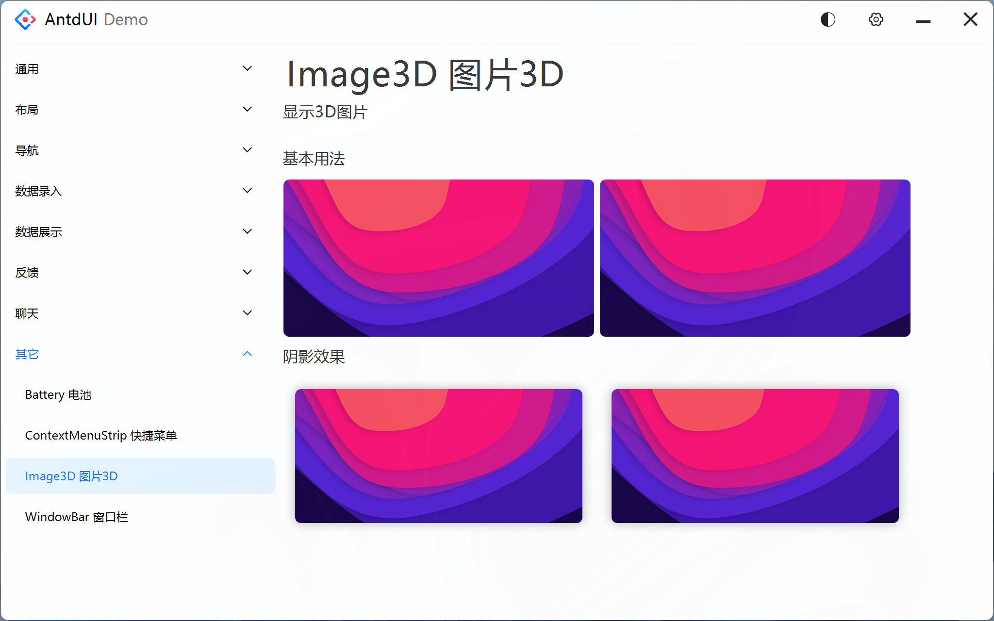Click the right image under 基本用法

(755, 258)
